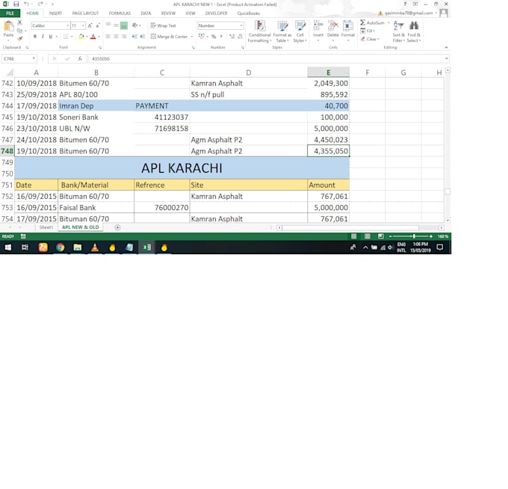Switch to the DATA ribbon tab
This screenshot has height=489, width=508.
pos(146,13)
